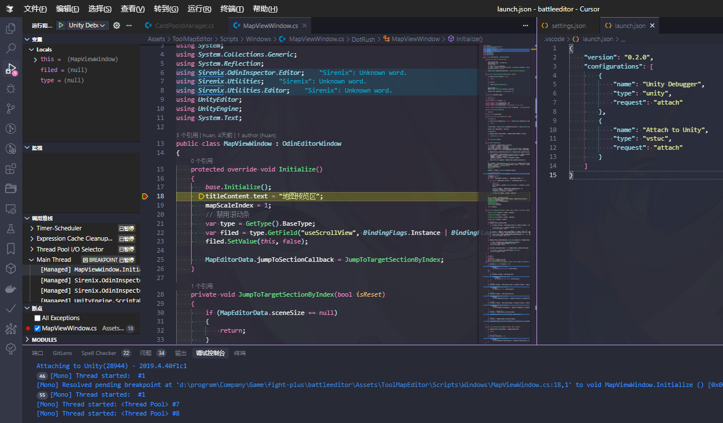Enable the All Exceptions breakpoint checkbox
Viewport: 723px width, 423px height.
click(37, 318)
